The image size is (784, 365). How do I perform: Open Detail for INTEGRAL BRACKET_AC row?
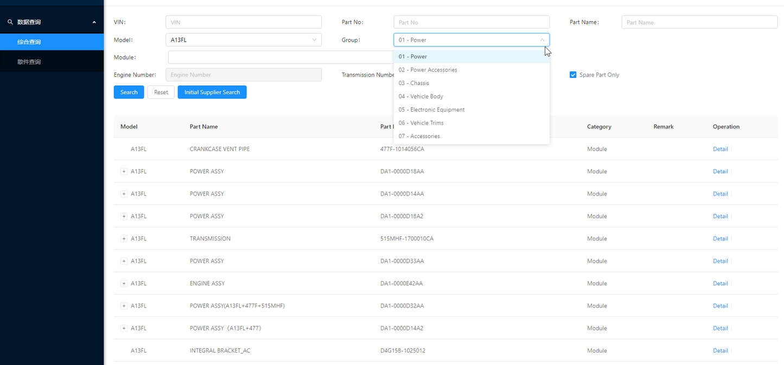(x=720, y=350)
